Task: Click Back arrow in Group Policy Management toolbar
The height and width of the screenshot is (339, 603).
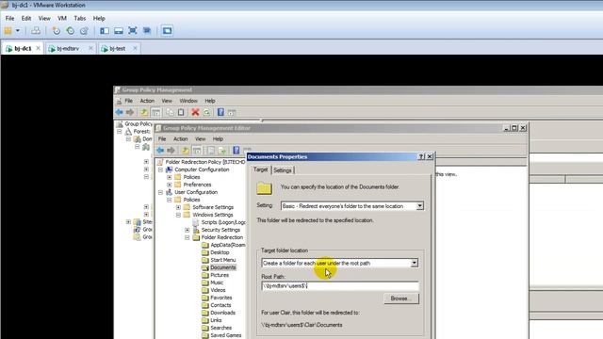Action: pyautogui.click(x=120, y=112)
